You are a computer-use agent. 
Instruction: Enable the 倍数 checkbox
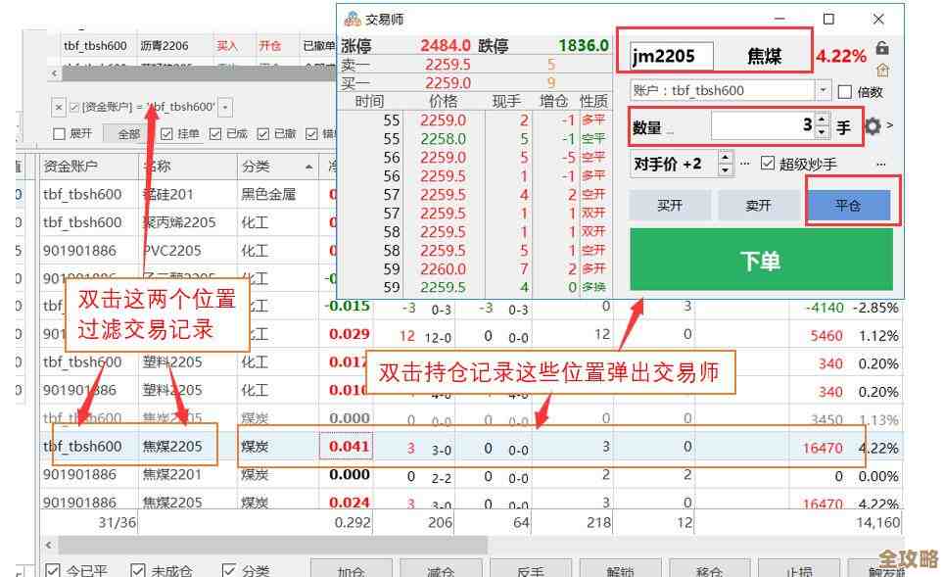(x=845, y=91)
